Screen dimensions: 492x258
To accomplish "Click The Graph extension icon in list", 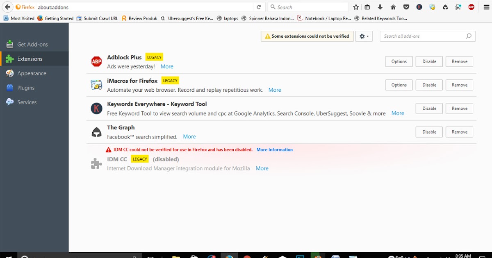I will coord(96,132).
